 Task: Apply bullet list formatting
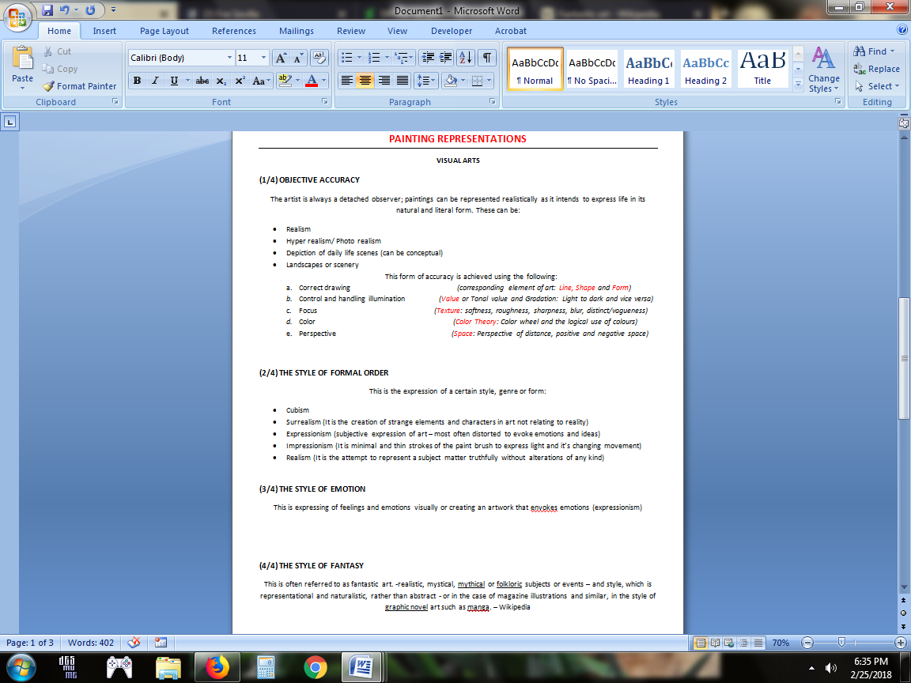[x=347, y=58]
